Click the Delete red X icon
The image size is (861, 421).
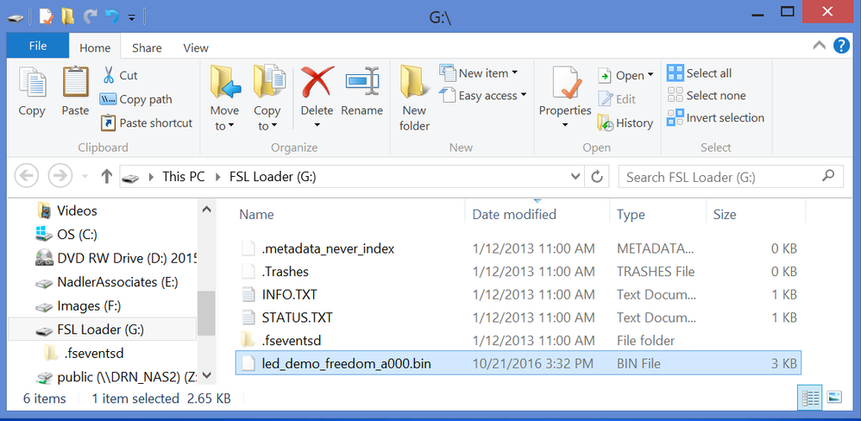point(317,85)
